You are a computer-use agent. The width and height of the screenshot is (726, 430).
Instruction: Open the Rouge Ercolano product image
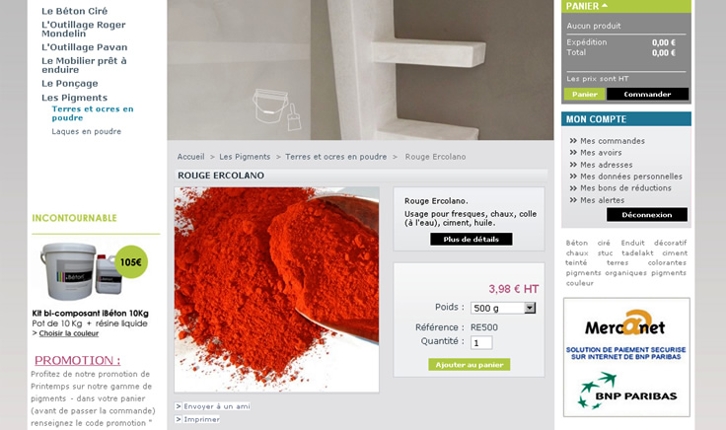277,290
